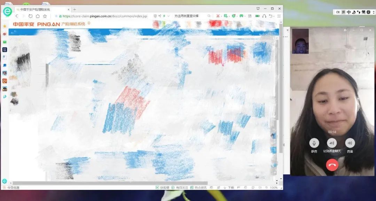Open the 100% zoom level control

coord(274,187)
